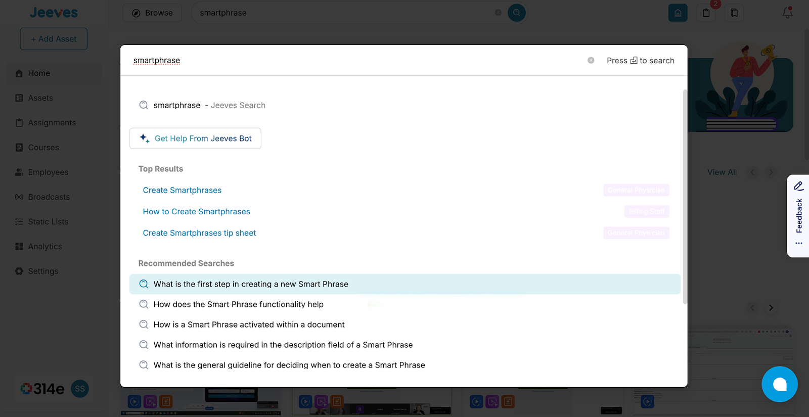Click the Settings gear icon in sidebar
Screen dimensions: 809x417
coord(19,271)
